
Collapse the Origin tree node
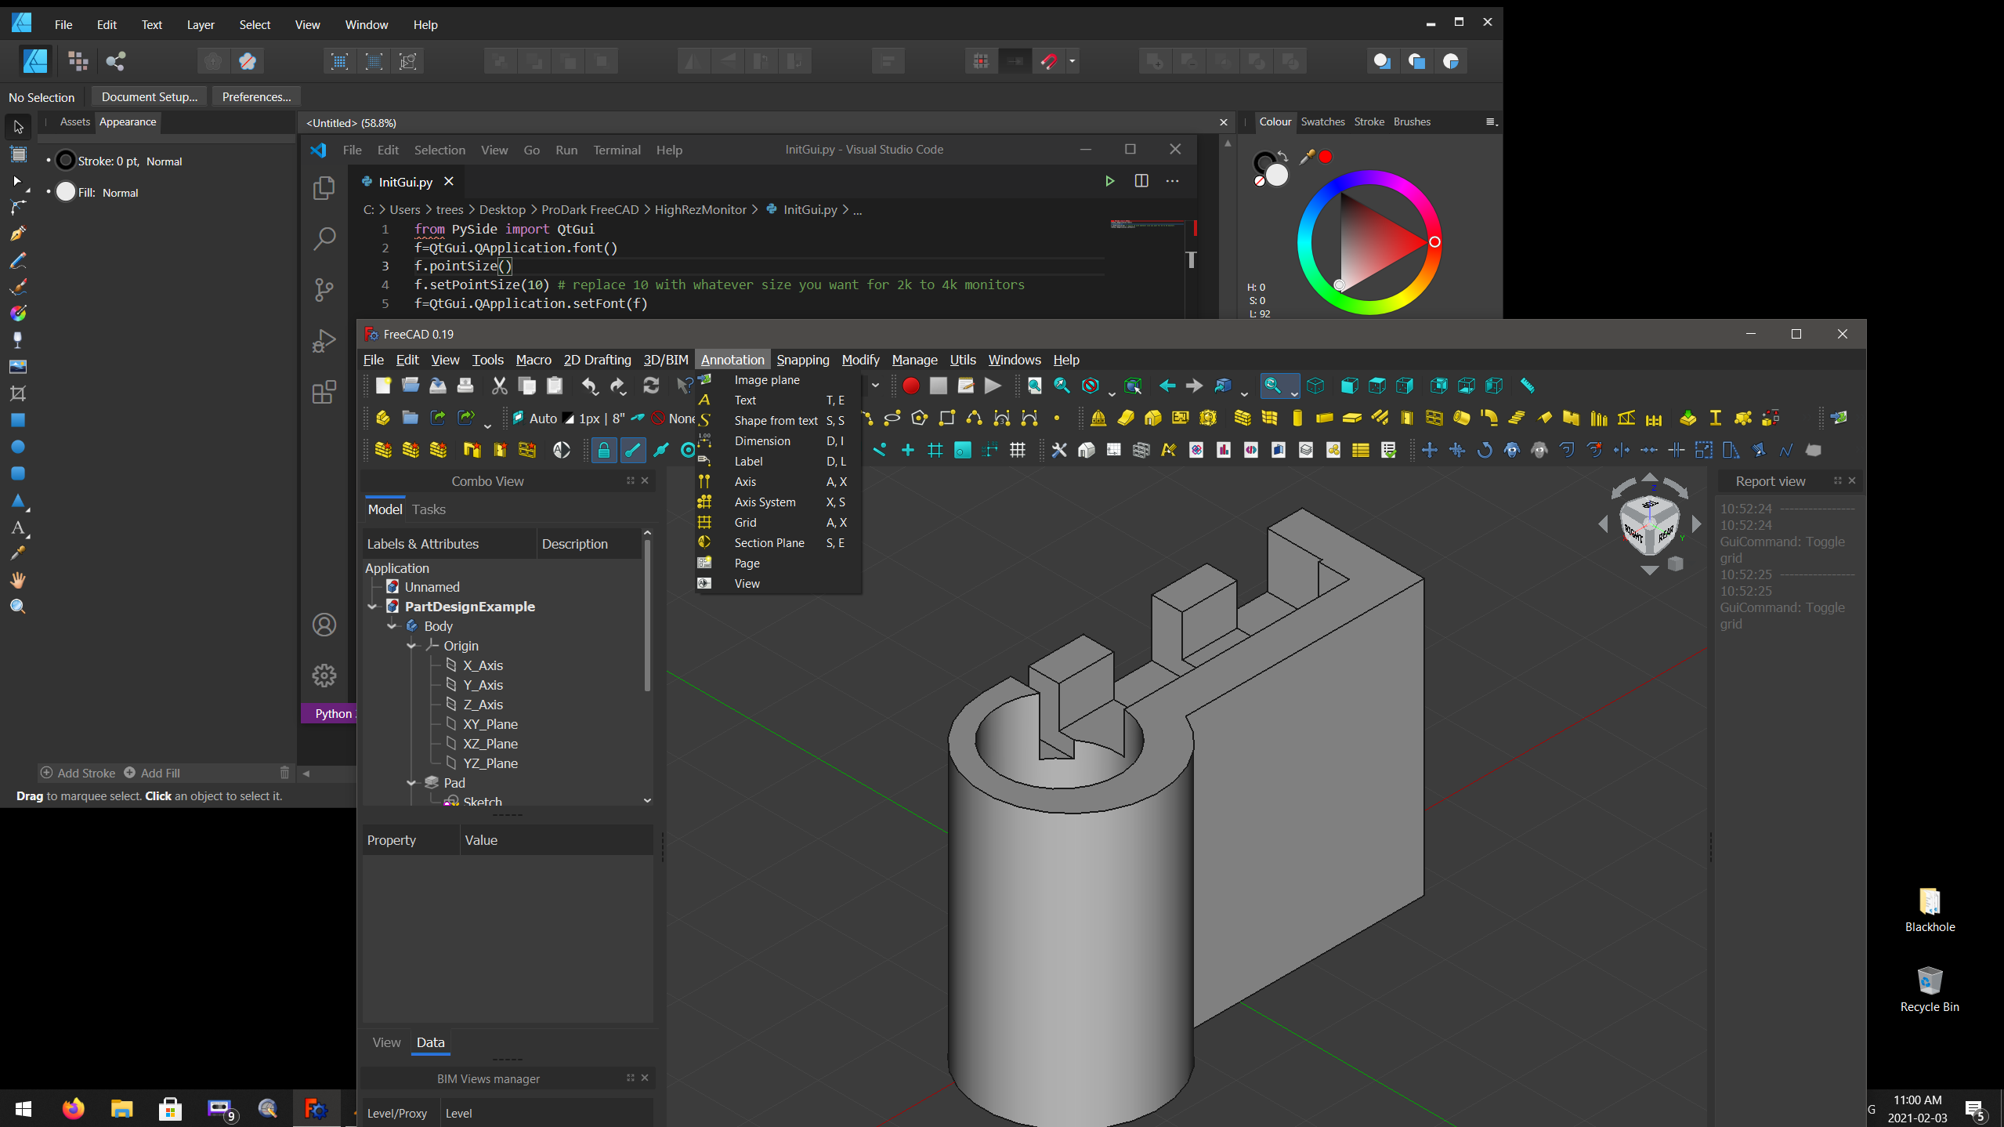click(x=411, y=646)
